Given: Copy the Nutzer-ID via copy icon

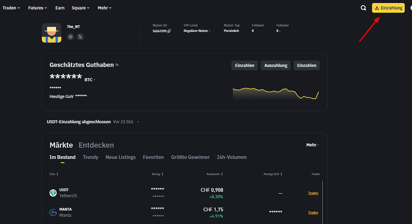Looking at the screenshot, I should point(169,31).
